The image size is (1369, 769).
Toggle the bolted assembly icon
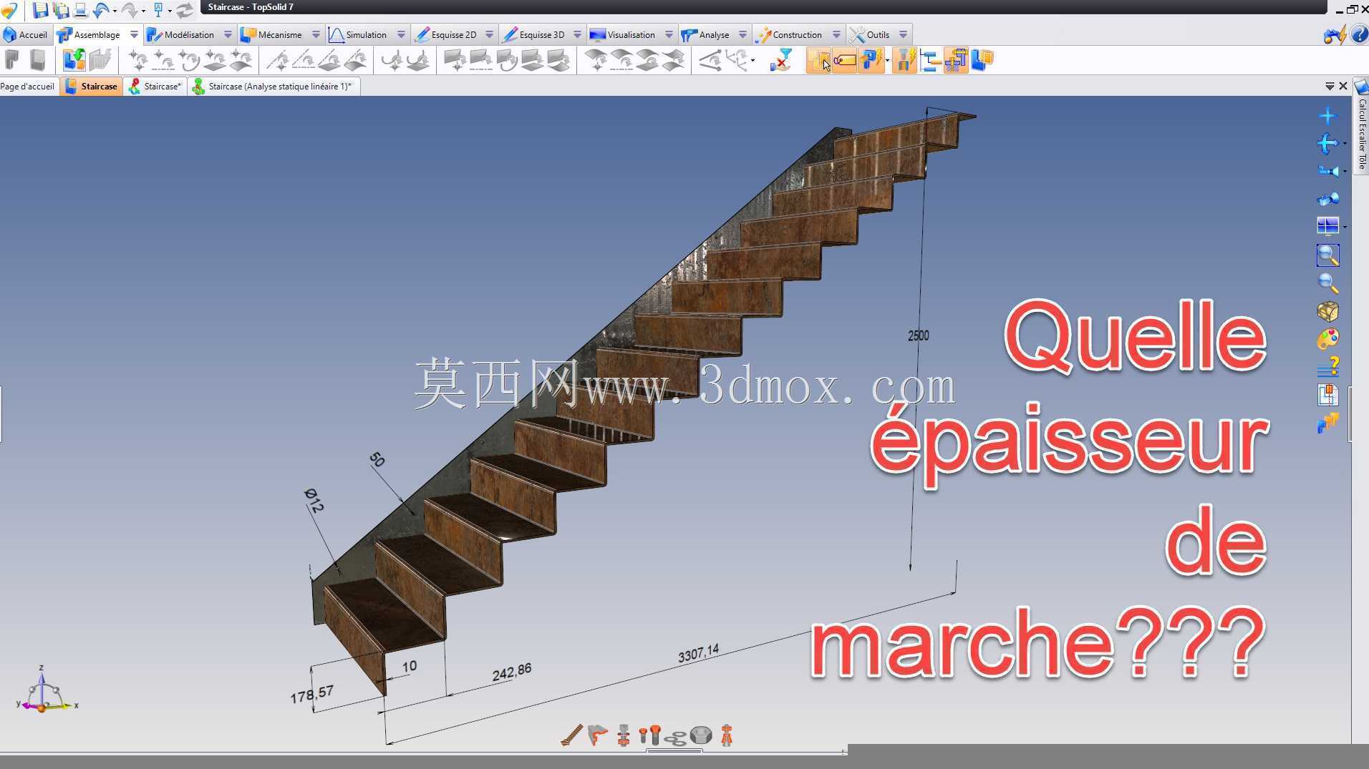956,60
